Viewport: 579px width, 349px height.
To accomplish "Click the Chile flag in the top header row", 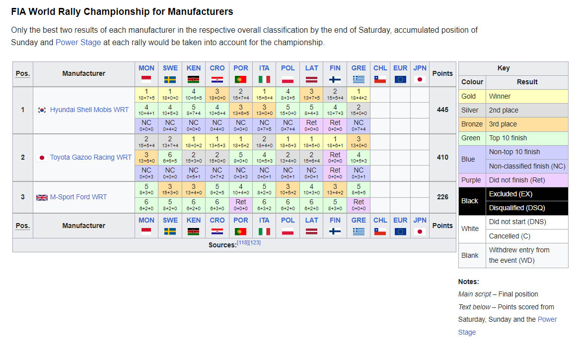I will (380, 79).
